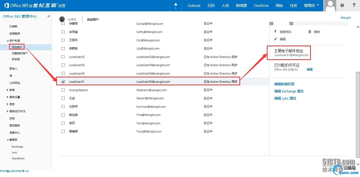Click the scrollbar up arrow
Screen dimensions: 360x177
pos(358,27)
